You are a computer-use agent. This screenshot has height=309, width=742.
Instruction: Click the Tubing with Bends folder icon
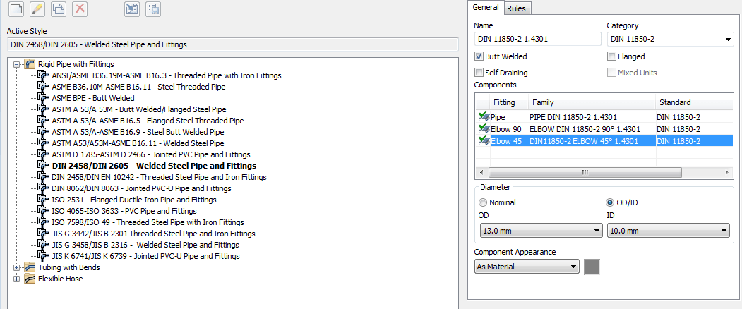30,267
